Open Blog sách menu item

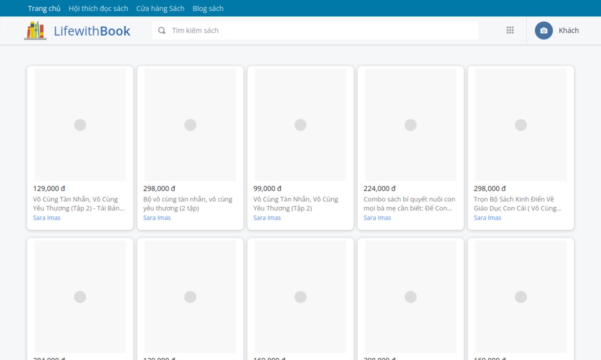coord(208,8)
